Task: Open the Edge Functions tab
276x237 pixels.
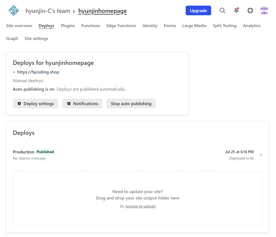Action: (x=121, y=26)
